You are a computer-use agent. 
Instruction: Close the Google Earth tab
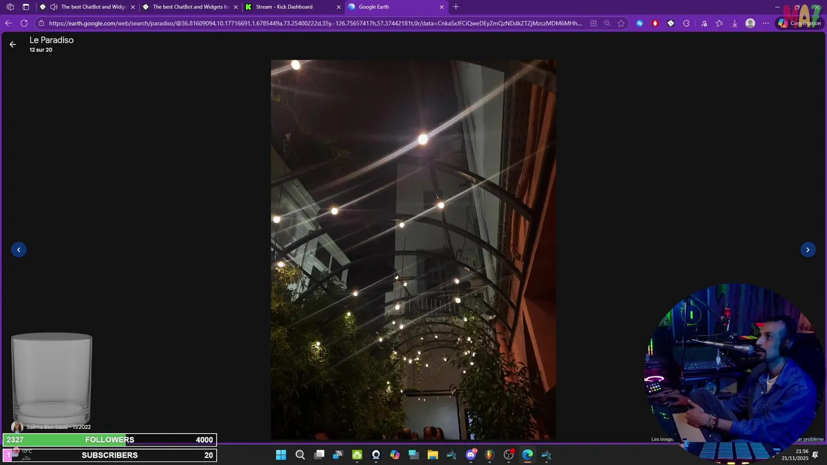tap(442, 7)
